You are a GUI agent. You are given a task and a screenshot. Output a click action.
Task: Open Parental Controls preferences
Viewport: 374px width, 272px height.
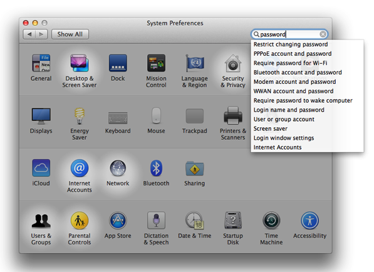coord(80,228)
